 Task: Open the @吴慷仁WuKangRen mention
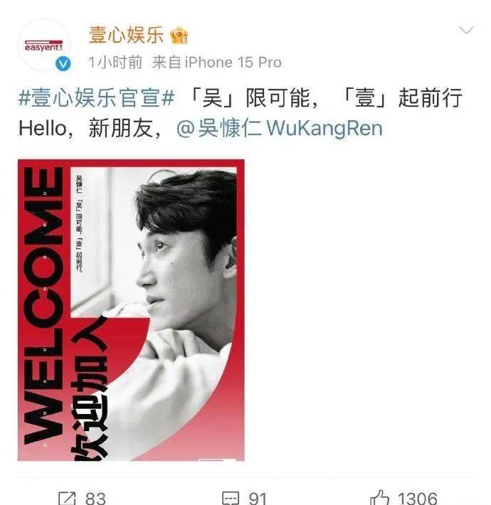(x=280, y=128)
